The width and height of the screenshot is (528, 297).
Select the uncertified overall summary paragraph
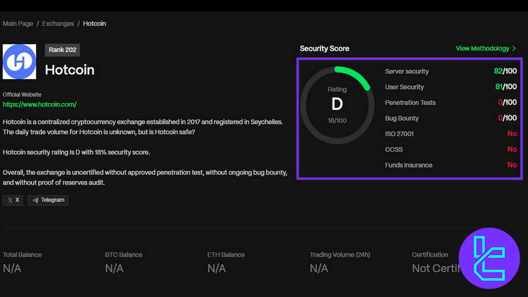(145, 177)
